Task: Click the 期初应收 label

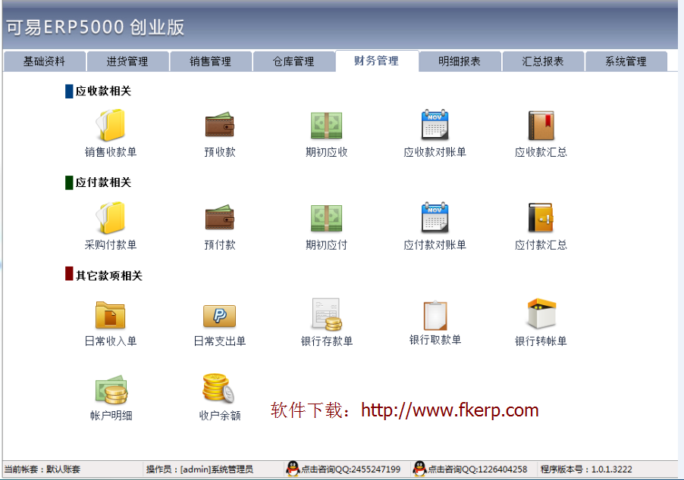Action: 327,152
